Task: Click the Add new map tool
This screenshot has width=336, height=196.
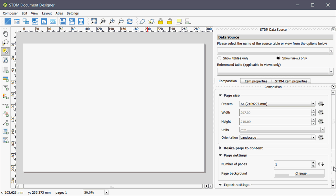Action: pos(5,70)
